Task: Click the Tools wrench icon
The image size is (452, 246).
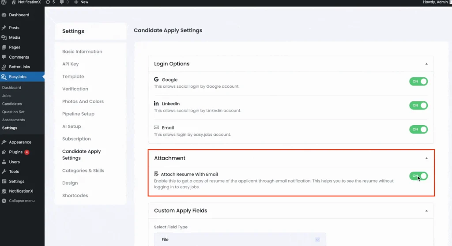Action: click(x=4, y=171)
